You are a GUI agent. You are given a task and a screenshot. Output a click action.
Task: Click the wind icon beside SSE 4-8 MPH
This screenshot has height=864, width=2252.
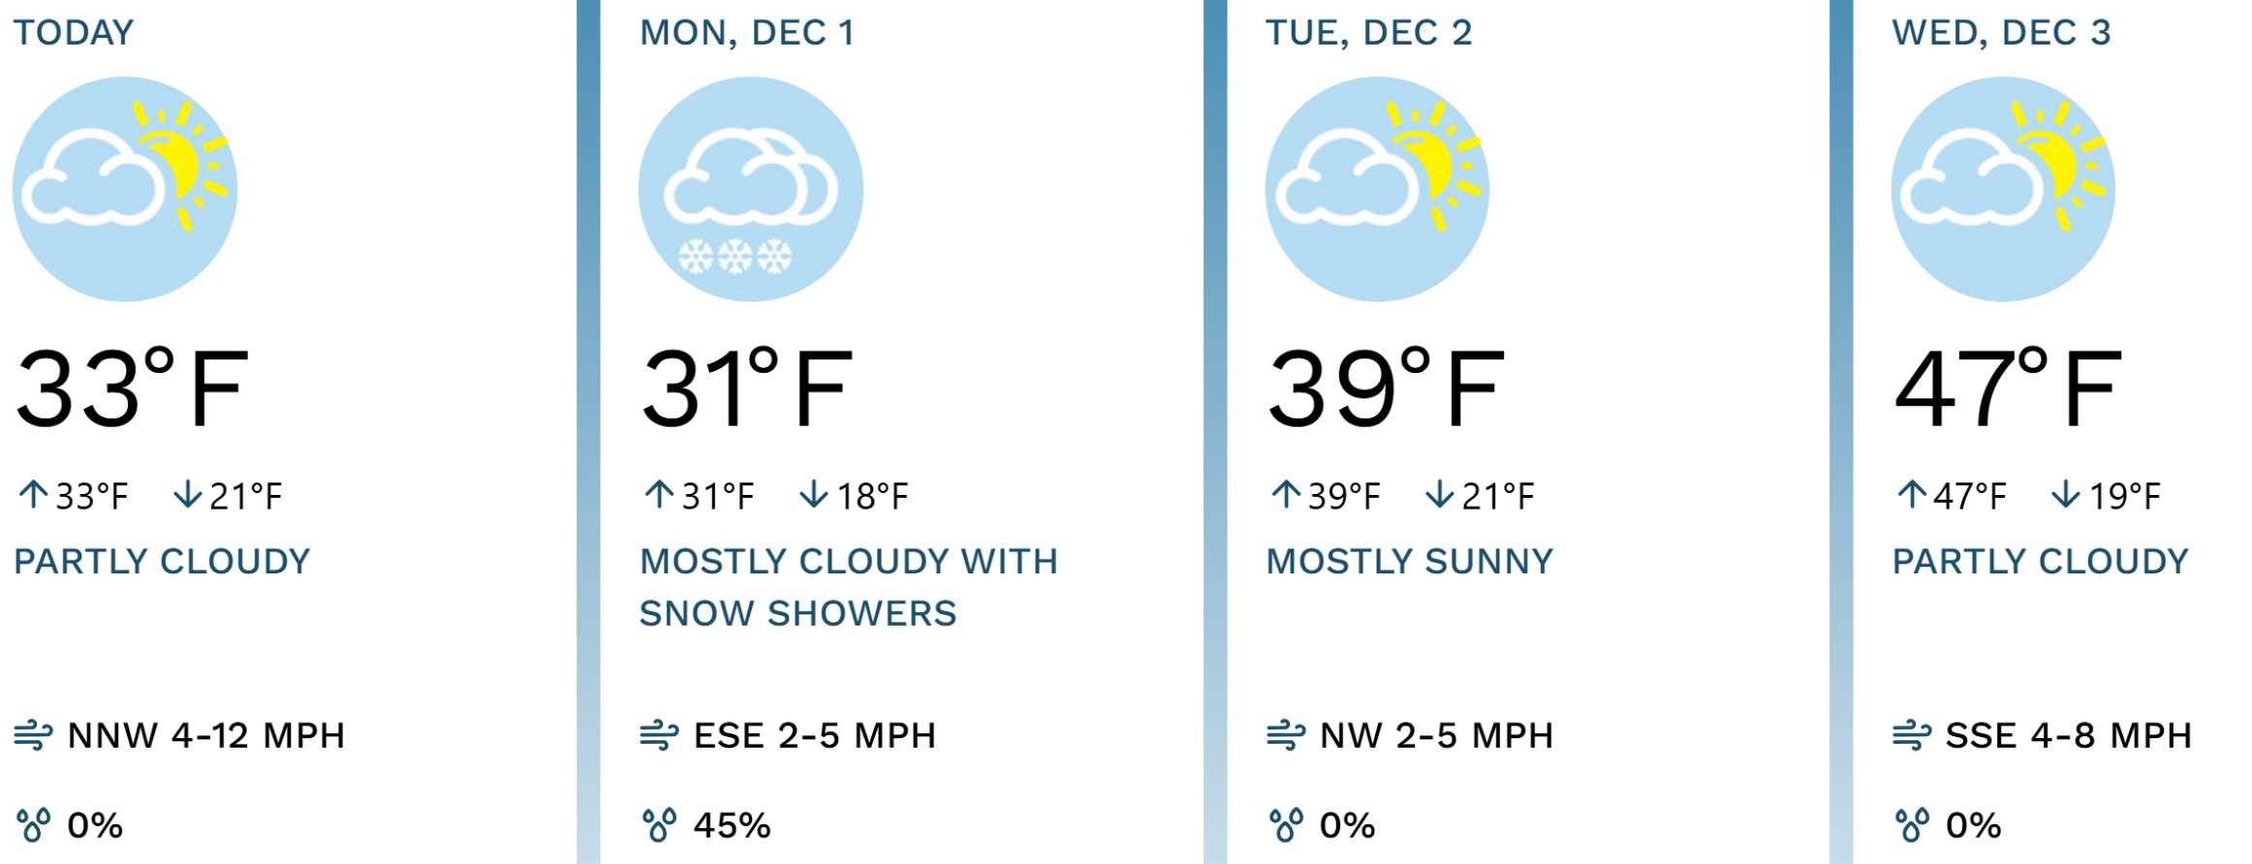(x=1911, y=735)
